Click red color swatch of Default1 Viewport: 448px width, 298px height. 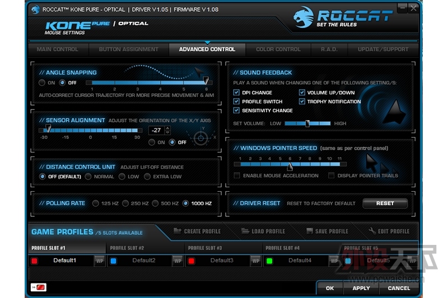coord(35,261)
